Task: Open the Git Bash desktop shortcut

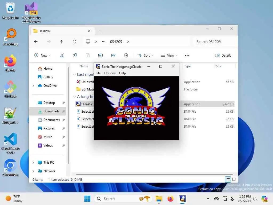Action: [x=10, y=89]
